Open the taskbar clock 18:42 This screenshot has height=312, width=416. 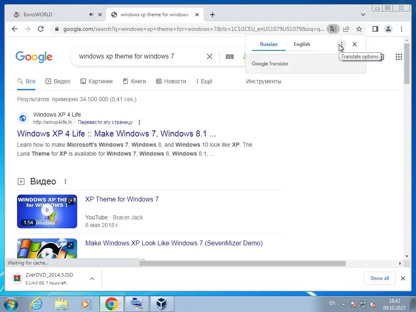(x=394, y=304)
